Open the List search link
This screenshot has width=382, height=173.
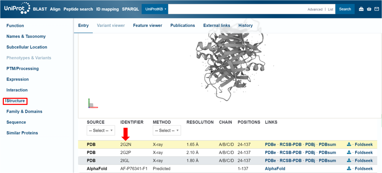(x=331, y=9)
